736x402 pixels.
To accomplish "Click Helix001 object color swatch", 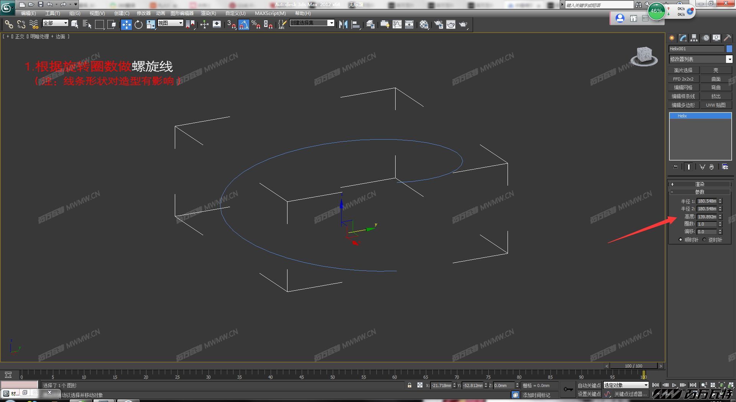I will click(x=729, y=49).
